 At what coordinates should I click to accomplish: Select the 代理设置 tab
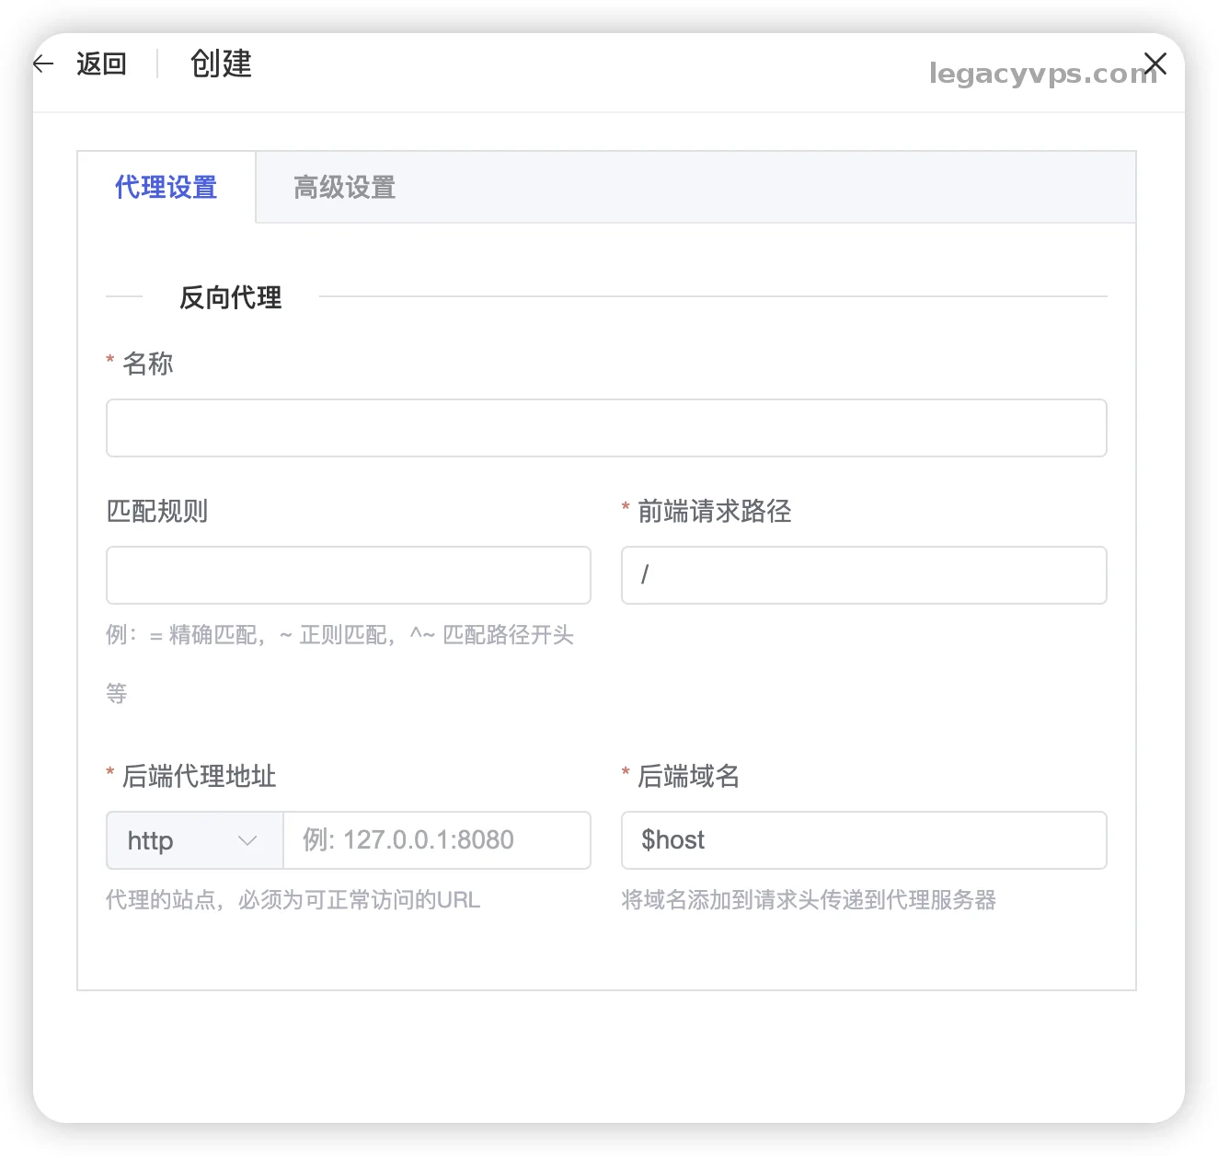click(166, 187)
